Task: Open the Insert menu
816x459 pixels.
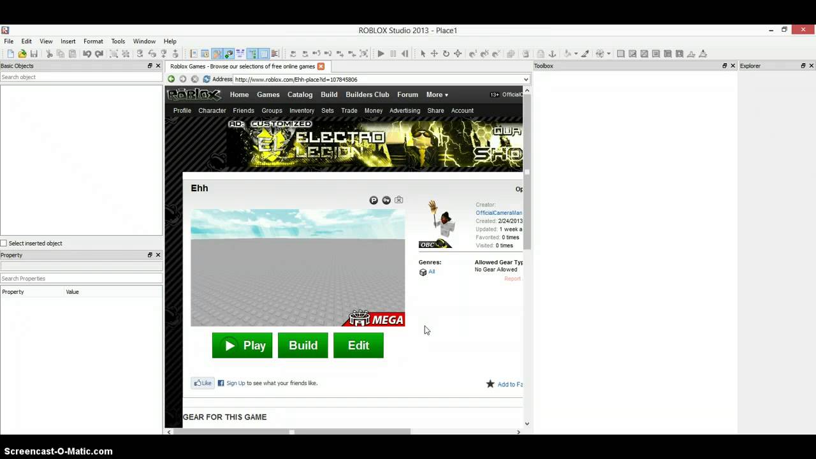Action: pos(68,41)
